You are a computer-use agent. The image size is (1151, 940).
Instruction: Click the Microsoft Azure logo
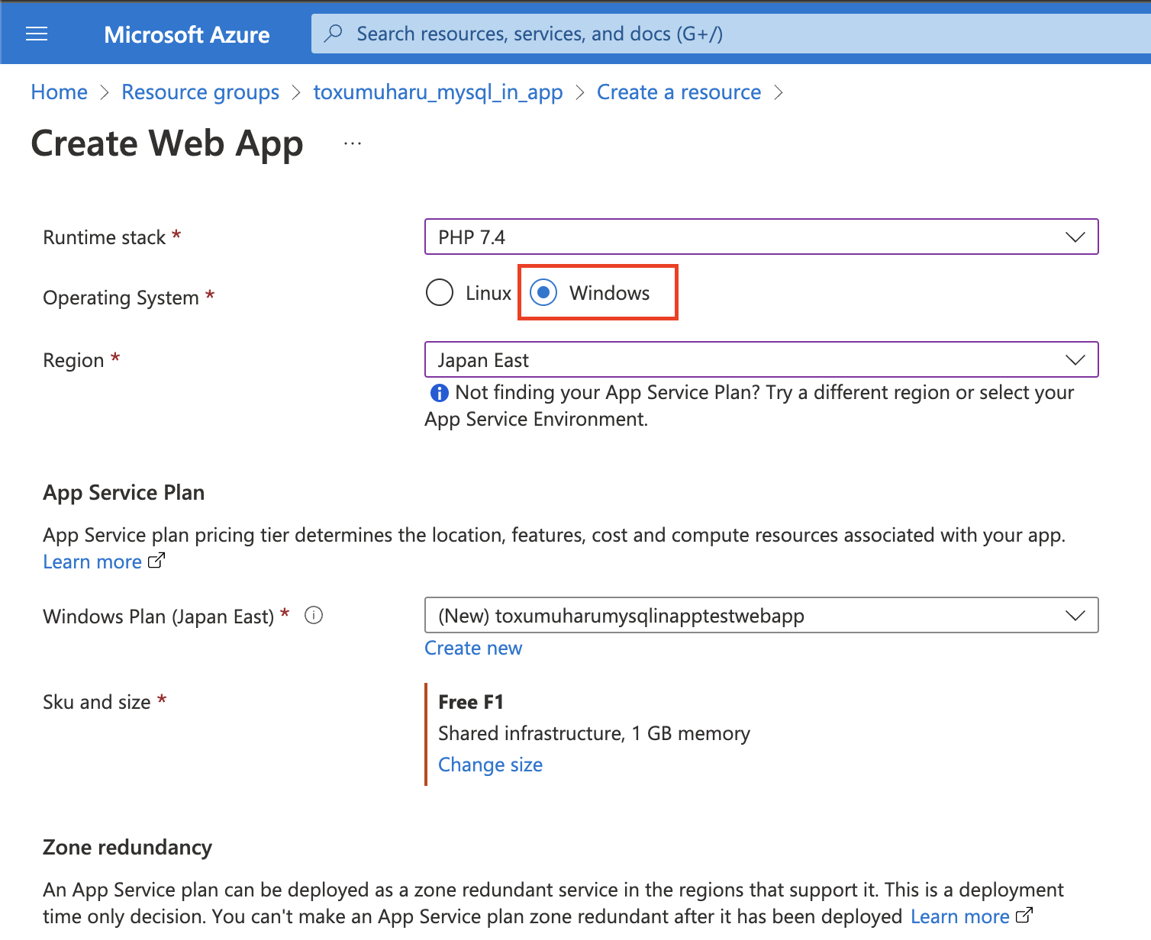pos(187,34)
